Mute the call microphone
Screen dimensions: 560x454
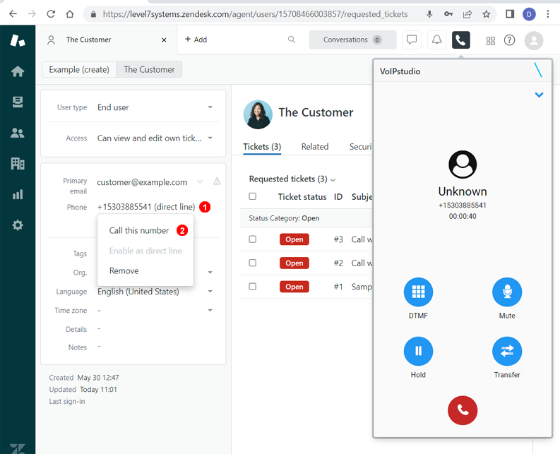[507, 292]
